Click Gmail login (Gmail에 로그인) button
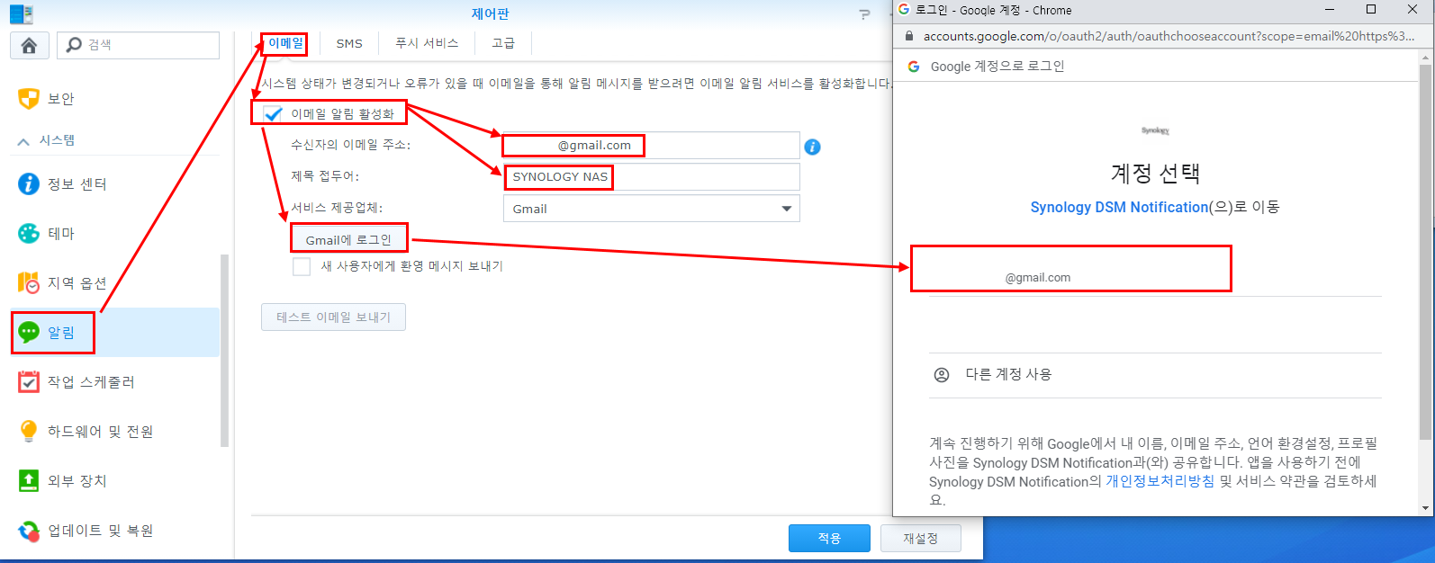1435x563 pixels. coord(348,240)
